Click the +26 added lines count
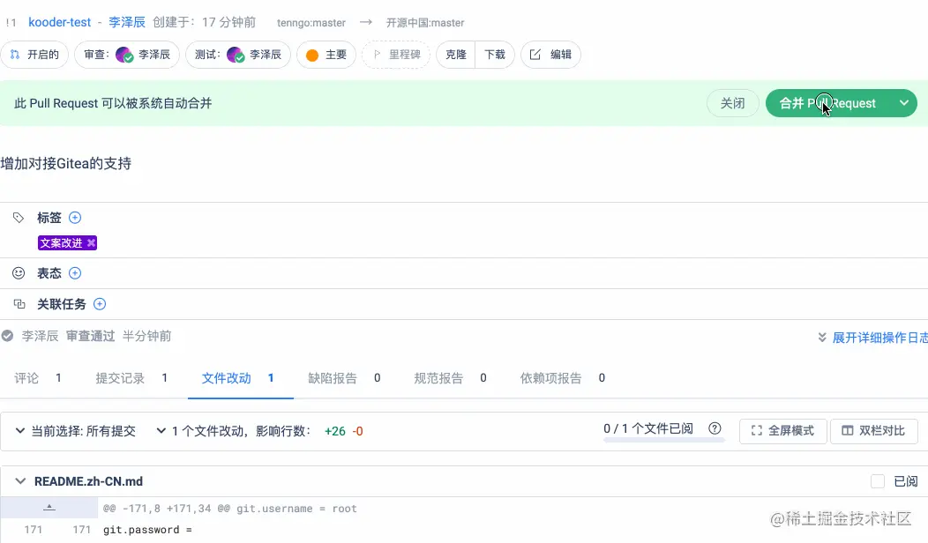Viewport: 928px width, 543px height. (x=335, y=431)
